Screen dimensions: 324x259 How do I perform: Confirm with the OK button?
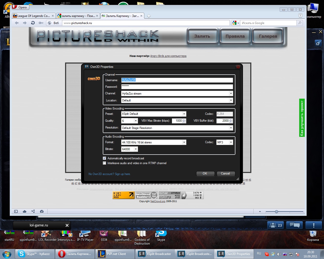point(205,174)
